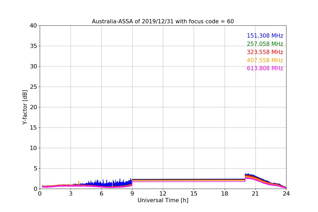This screenshot has height=212, width=318.
Task: Click the y-axis tick label 15
Action: click(x=33, y=128)
